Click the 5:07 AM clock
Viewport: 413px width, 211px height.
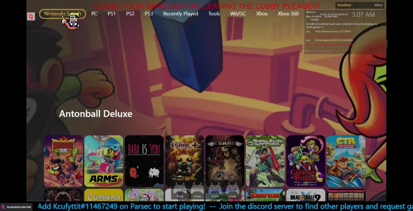point(363,15)
